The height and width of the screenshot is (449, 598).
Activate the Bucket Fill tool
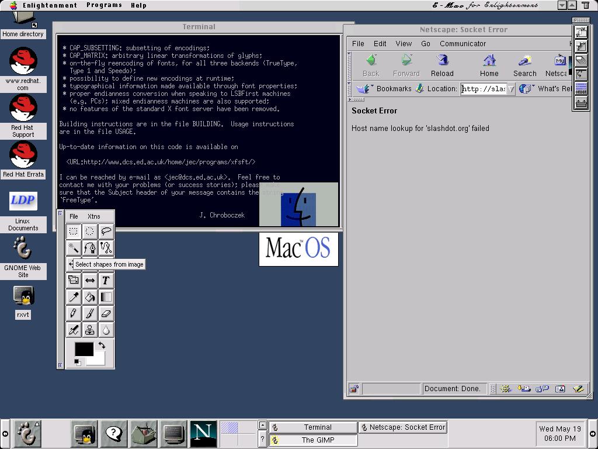point(89,297)
